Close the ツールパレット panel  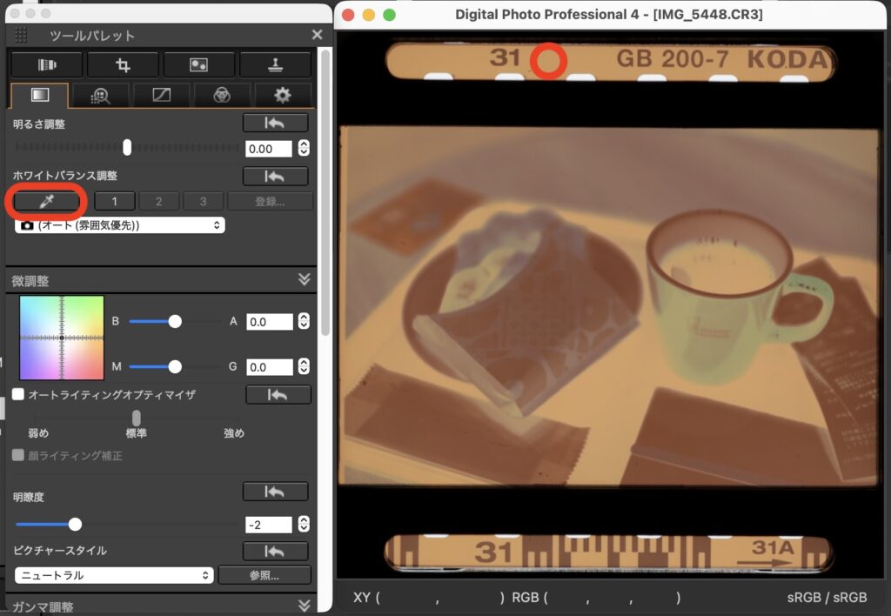coord(317,35)
